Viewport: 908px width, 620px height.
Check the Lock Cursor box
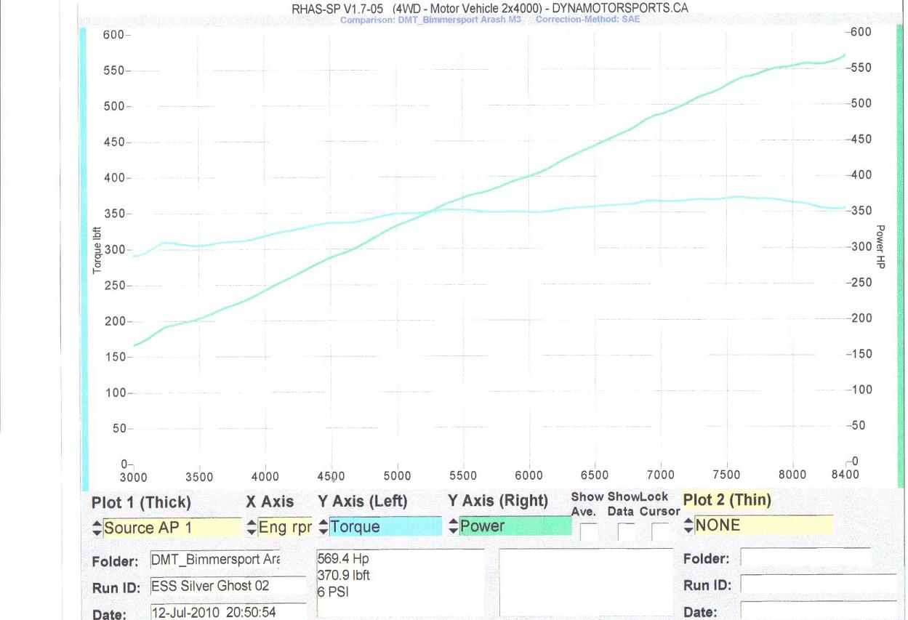pyautogui.click(x=660, y=533)
